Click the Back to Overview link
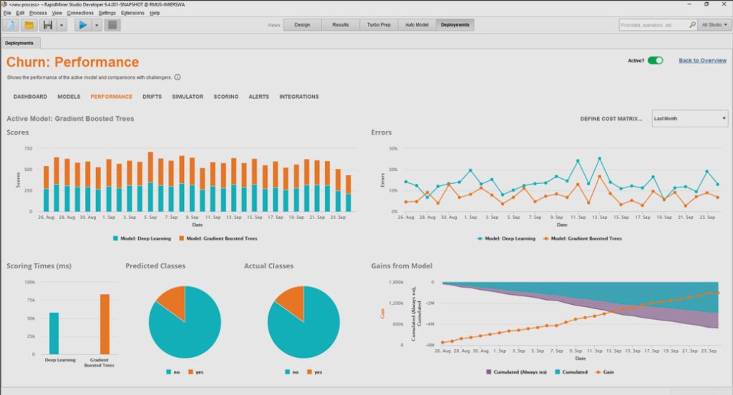 point(703,60)
